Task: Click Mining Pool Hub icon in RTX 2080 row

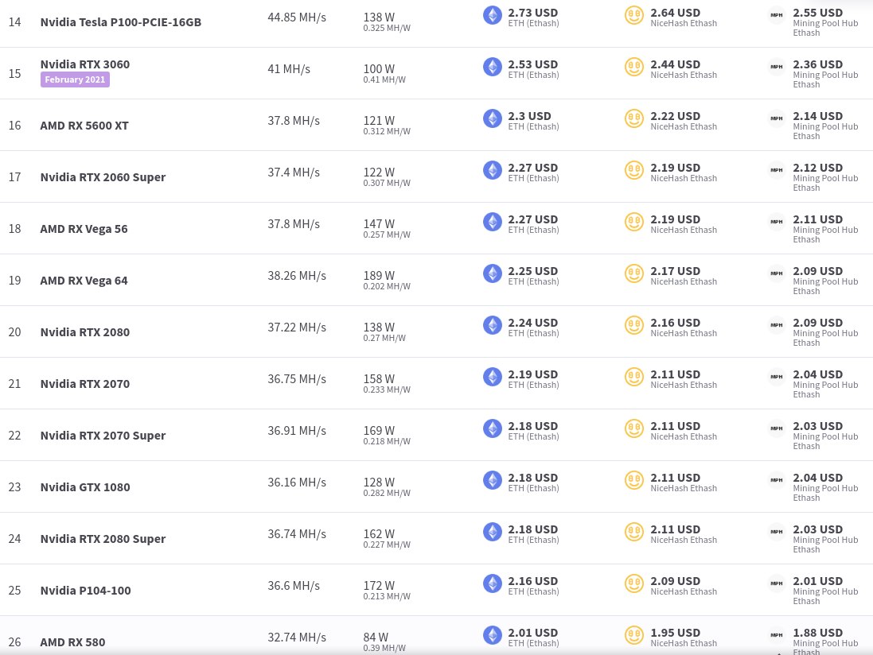Action: click(x=776, y=325)
